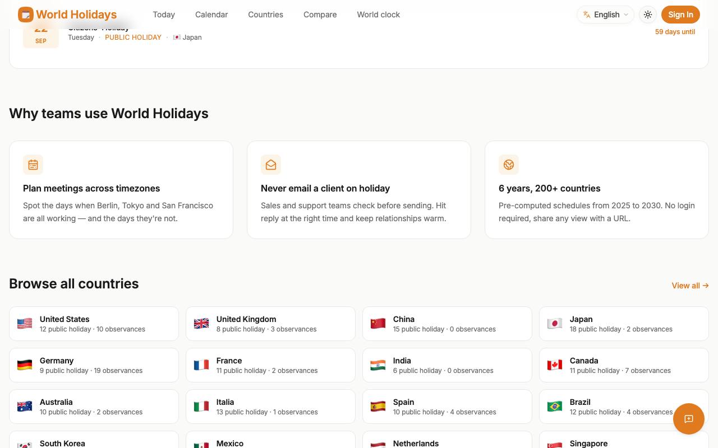The height and width of the screenshot is (448, 718).
Task: Click the Sign In button
Action: tap(680, 15)
